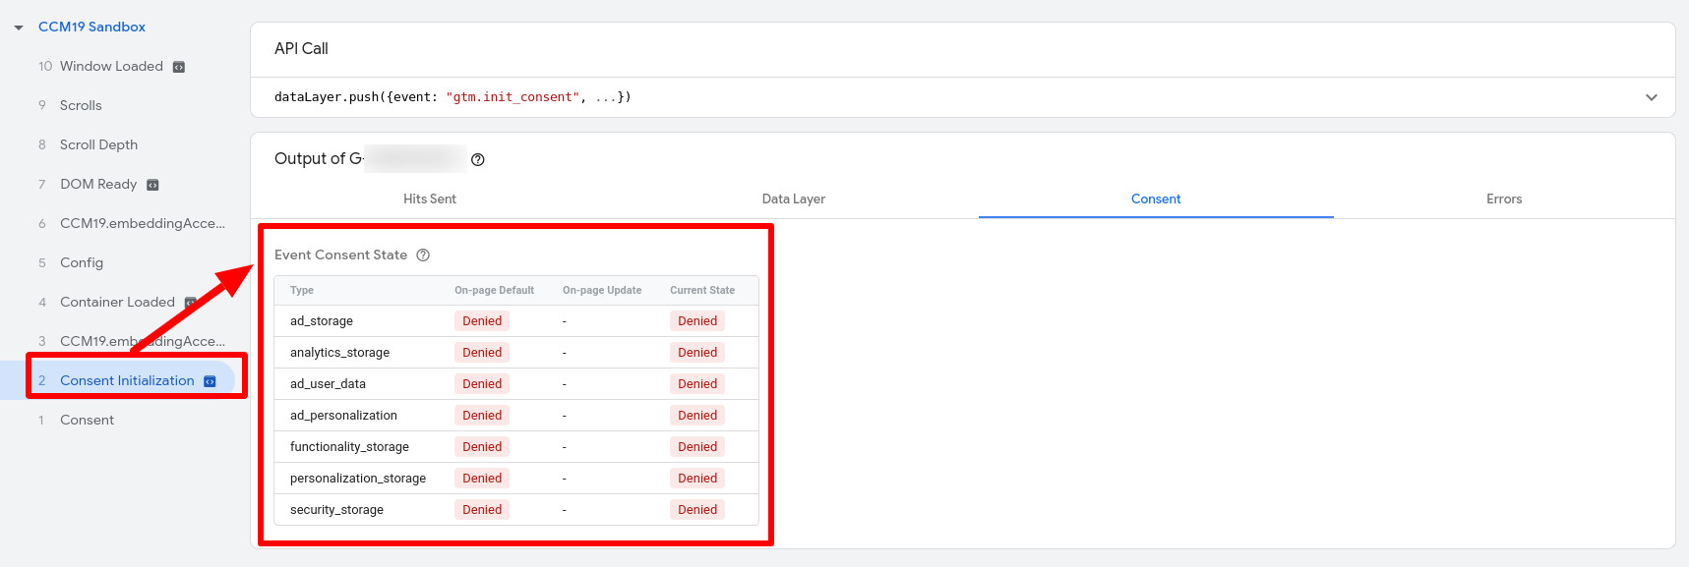Viewport: 1689px width, 567px height.
Task: Select the Consent tab
Action: tap(1155, 198)
